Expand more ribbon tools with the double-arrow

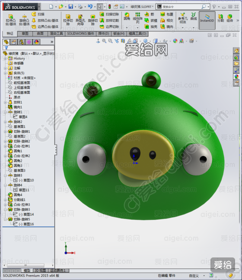[238, 20]
